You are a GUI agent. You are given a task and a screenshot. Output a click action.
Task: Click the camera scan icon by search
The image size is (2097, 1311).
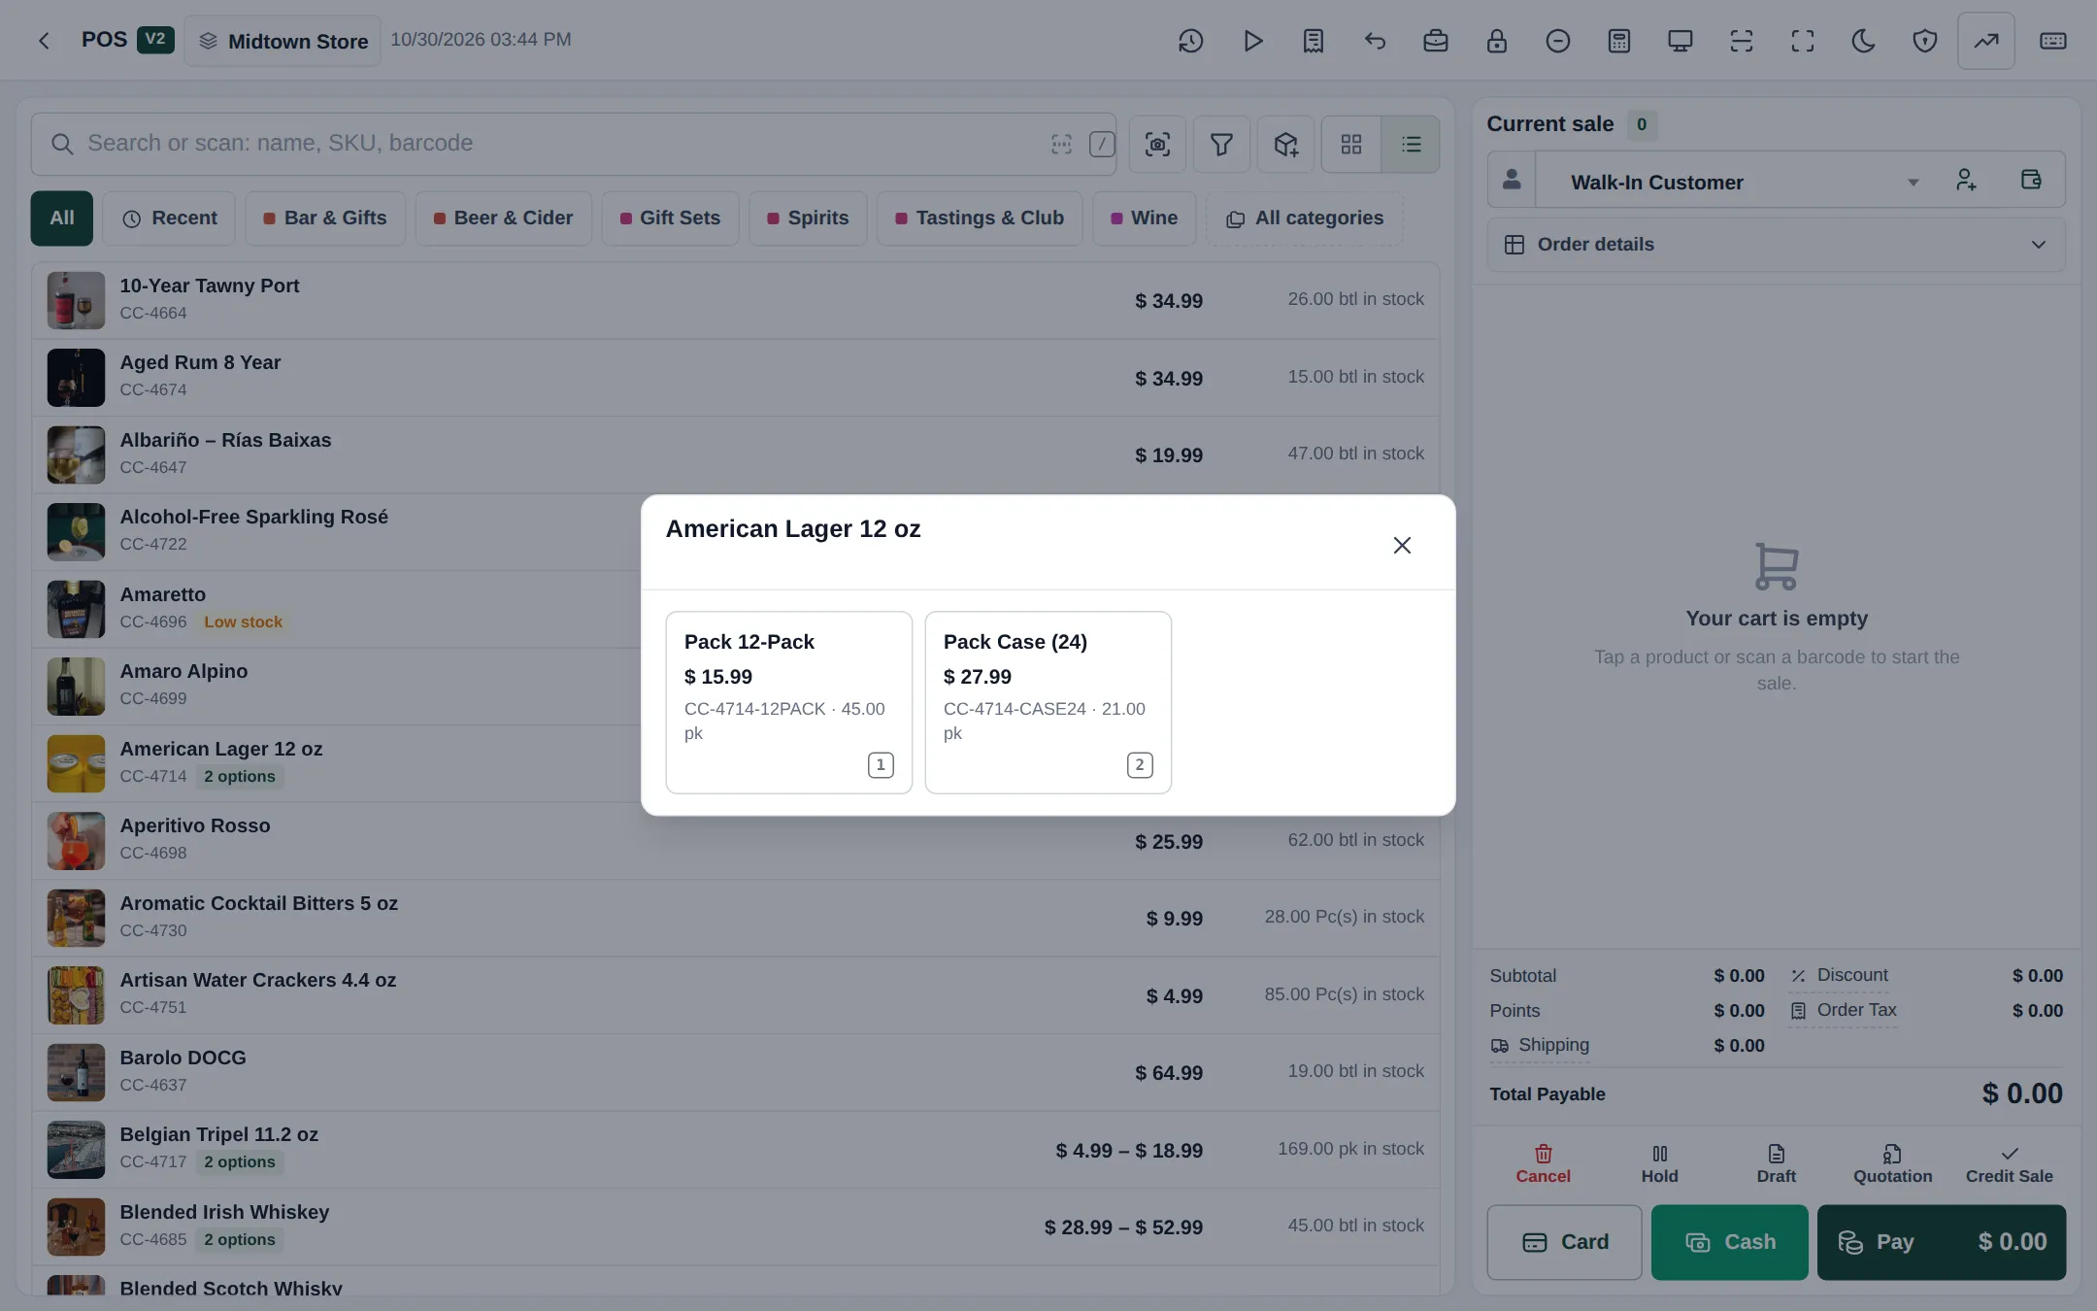click(1157, 145)
